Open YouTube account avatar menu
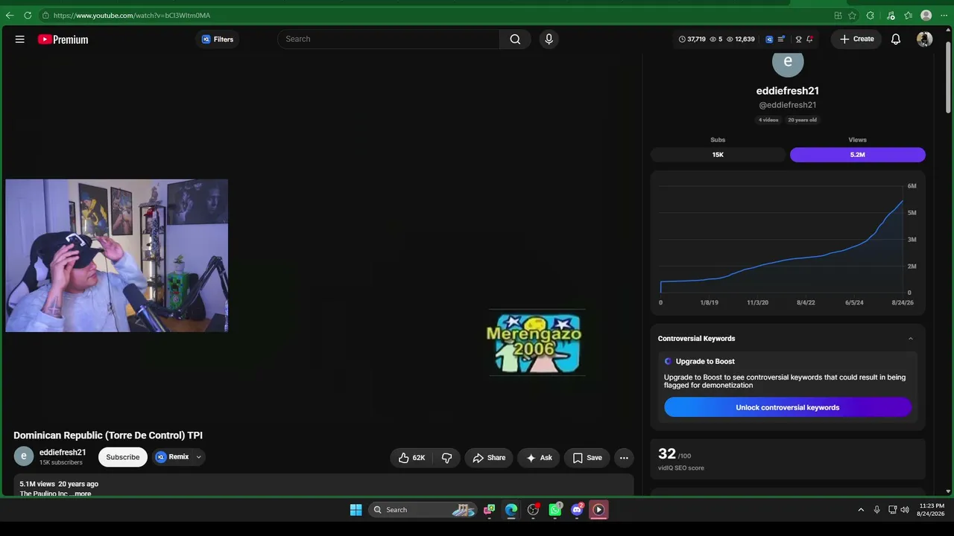This screenshot has height=536, width=954. (925, 39)
